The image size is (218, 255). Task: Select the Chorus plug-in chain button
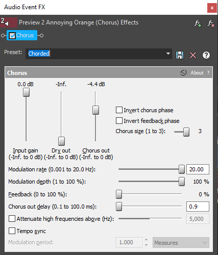tap(22, 35)
